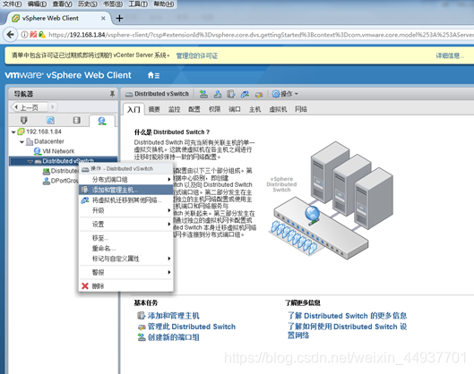Click the browser back arrow button
The image size is (474, 374).
[x=10, y=35]
